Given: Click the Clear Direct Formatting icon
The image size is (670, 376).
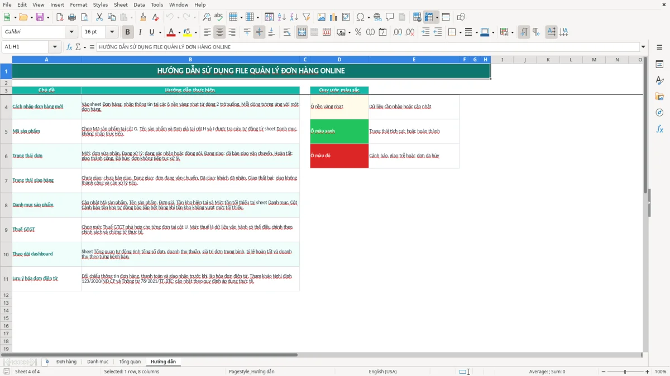Looking at the screenshot, I should point(156,17).
